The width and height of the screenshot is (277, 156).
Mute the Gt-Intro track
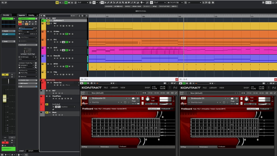[48, 31]
